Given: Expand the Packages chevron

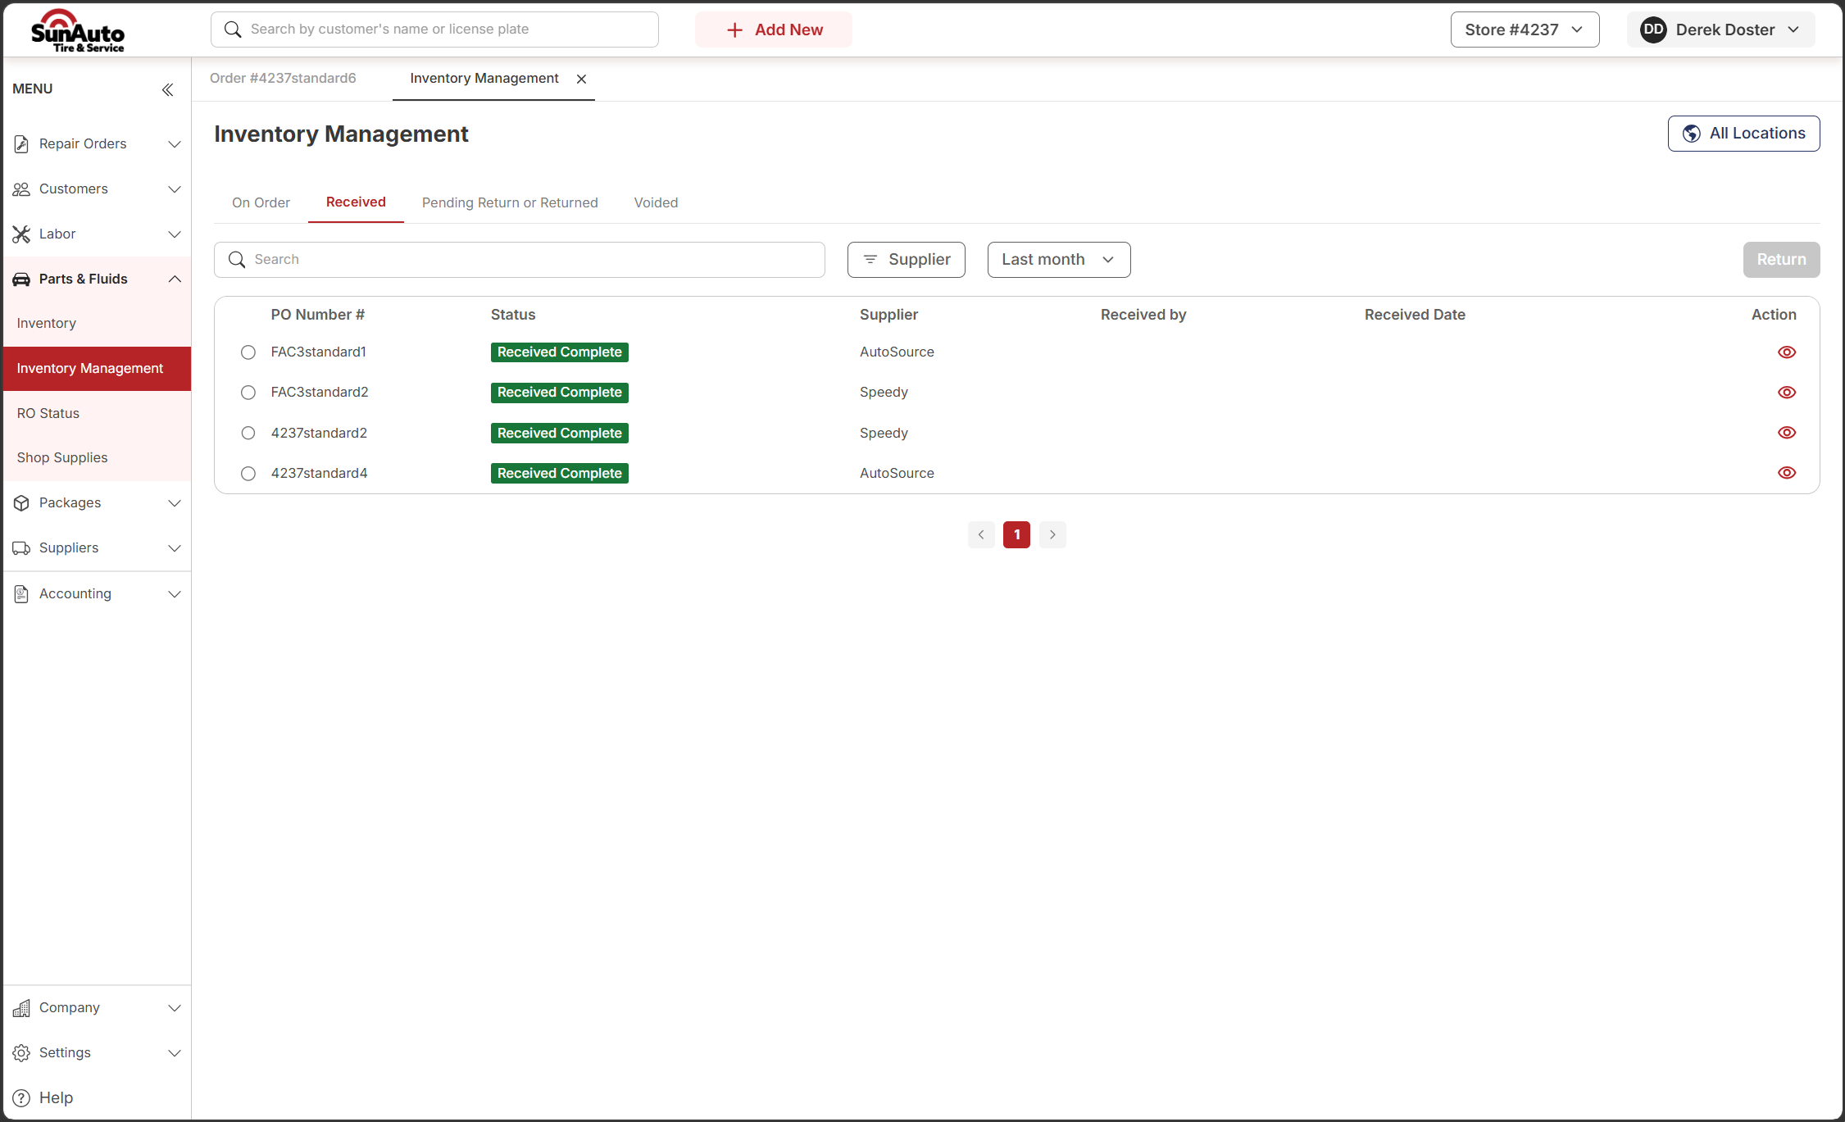Looking at the screenshot, I should [x=175, y=503].
